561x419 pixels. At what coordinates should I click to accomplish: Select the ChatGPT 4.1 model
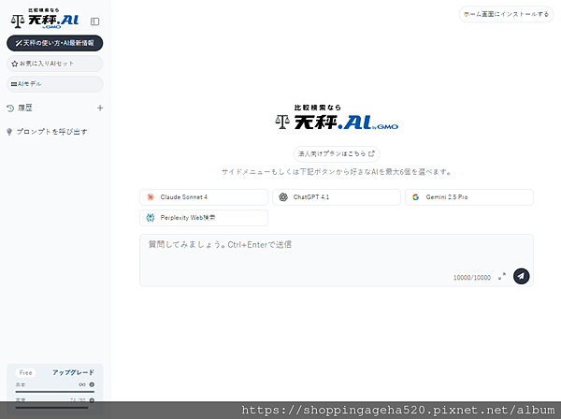click(337, 197)
